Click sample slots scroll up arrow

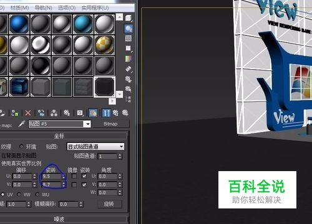pyautogui.click(x=119, y=17)
